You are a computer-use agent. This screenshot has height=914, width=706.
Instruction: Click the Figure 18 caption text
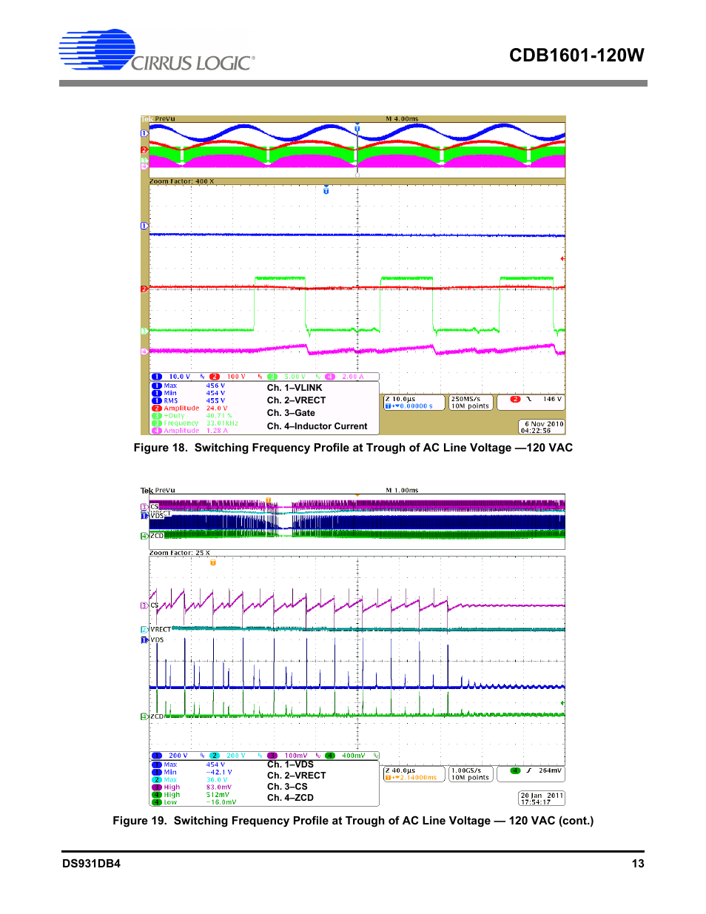pyautogui.click(x=353, y=448)
